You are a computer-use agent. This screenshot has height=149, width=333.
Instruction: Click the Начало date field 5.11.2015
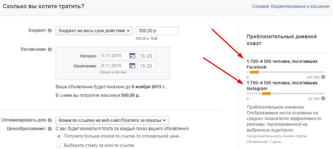(x=114, y=56)
